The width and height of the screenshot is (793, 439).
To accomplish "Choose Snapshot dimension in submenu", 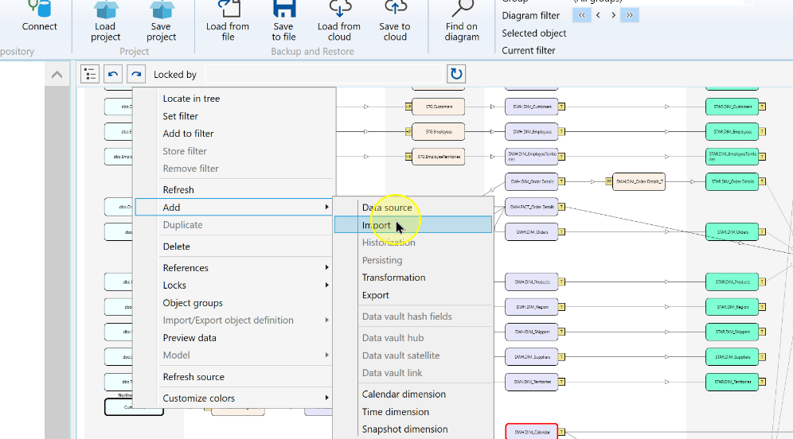I will 404,429.
